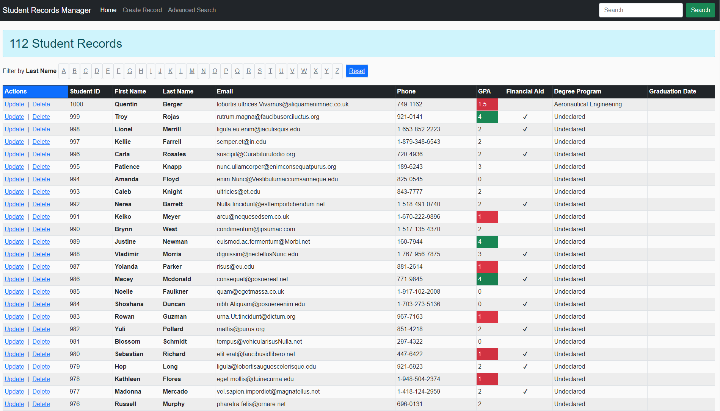Click Vladimir Morris's financial aid checkmark
The image size is (720, 411).
(525, 254)
